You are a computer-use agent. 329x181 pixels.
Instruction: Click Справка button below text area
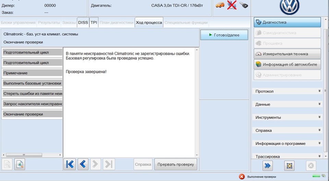143,164
